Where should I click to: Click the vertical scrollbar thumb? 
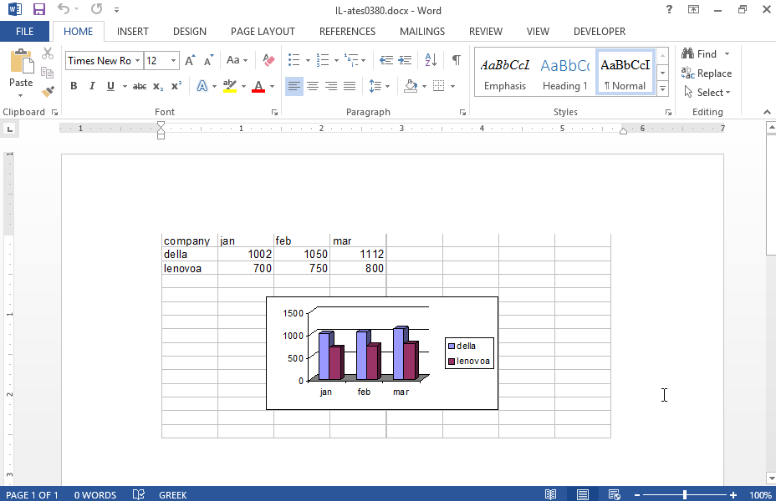pyautogui.click(x=771, y=195)
